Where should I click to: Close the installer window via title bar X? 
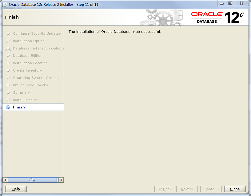point(241,3)
